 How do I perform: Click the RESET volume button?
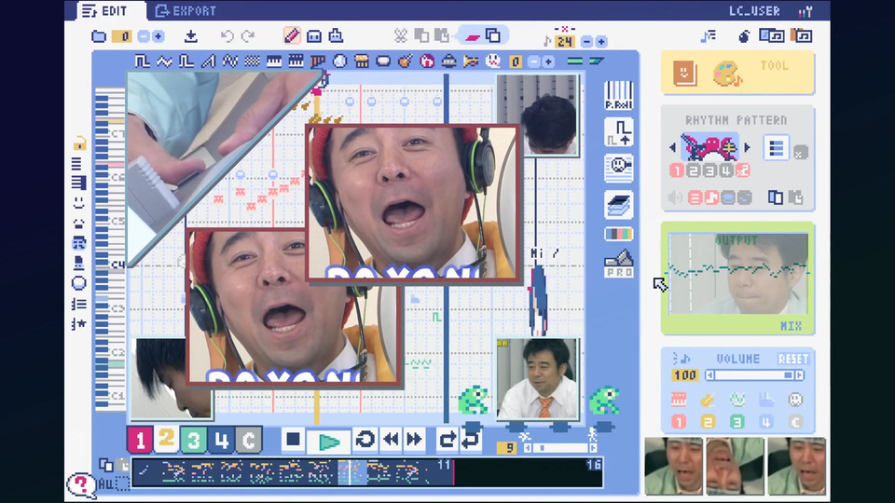pyautogui.click(x=793, y=360)
